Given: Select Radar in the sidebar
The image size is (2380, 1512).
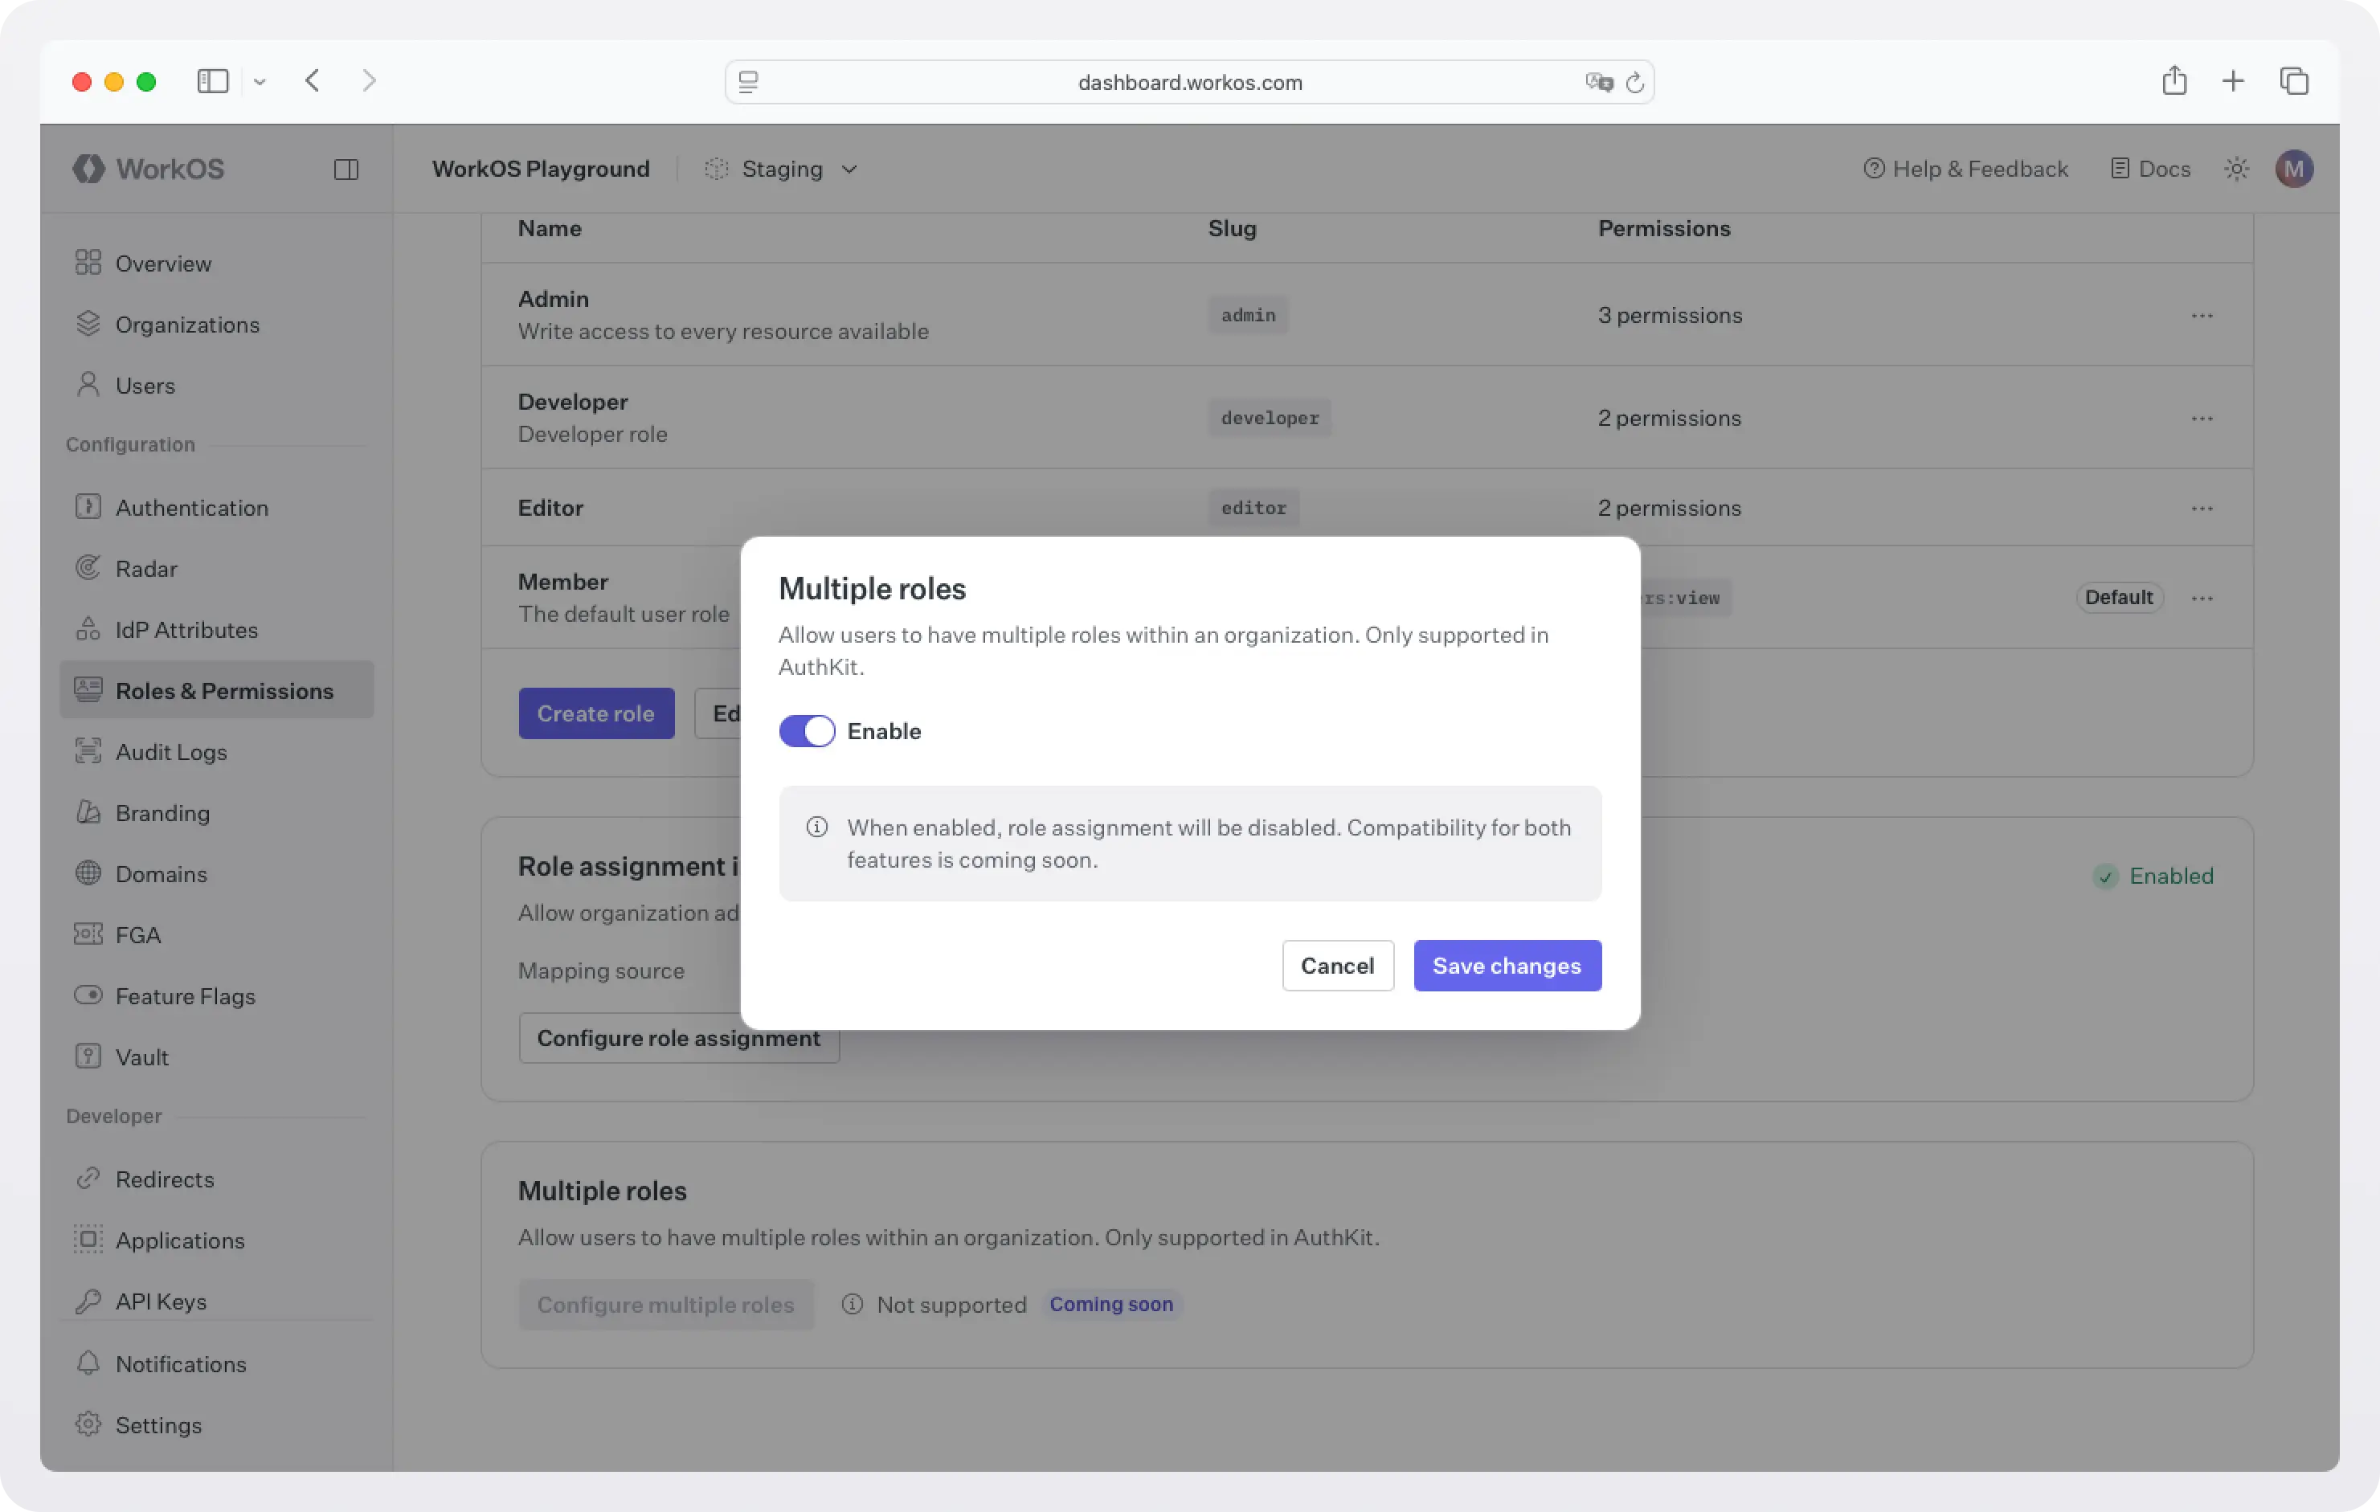Looking at the screenshot, I should pyautogui.click(x=216, y=568).
